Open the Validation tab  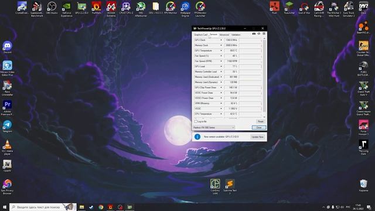236,35
